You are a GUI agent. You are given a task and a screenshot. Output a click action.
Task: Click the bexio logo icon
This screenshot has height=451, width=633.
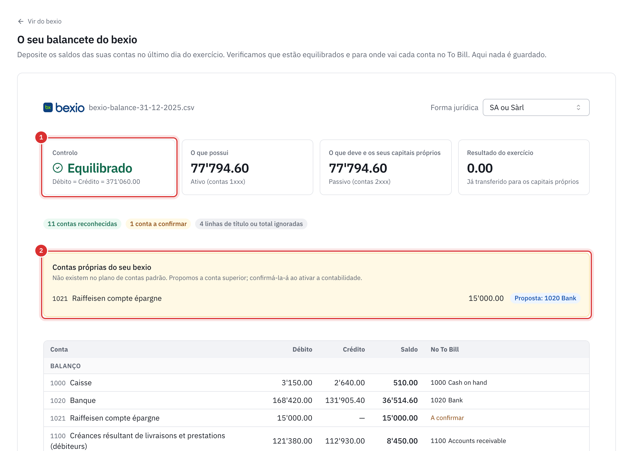48,107
